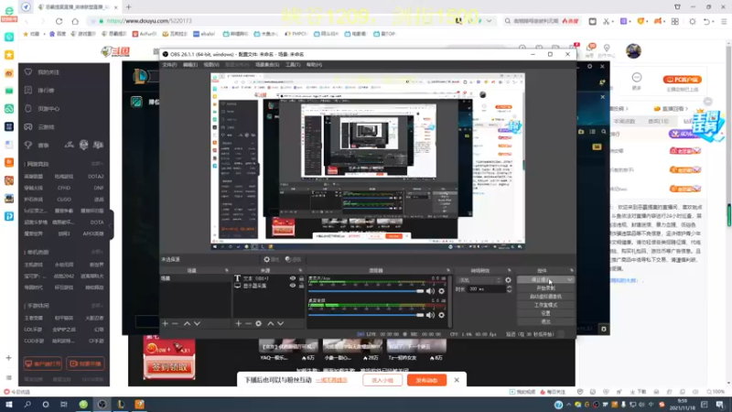732x412 pixels.
Task: Pop out the Audio Mixer dock with its header icon
Action: 447,270
